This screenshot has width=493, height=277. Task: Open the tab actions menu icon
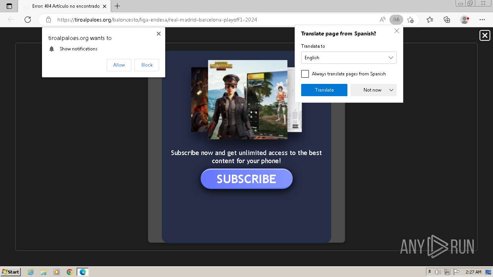9,6
